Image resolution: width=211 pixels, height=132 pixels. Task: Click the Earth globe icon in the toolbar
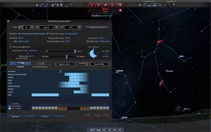click(42, 5)
